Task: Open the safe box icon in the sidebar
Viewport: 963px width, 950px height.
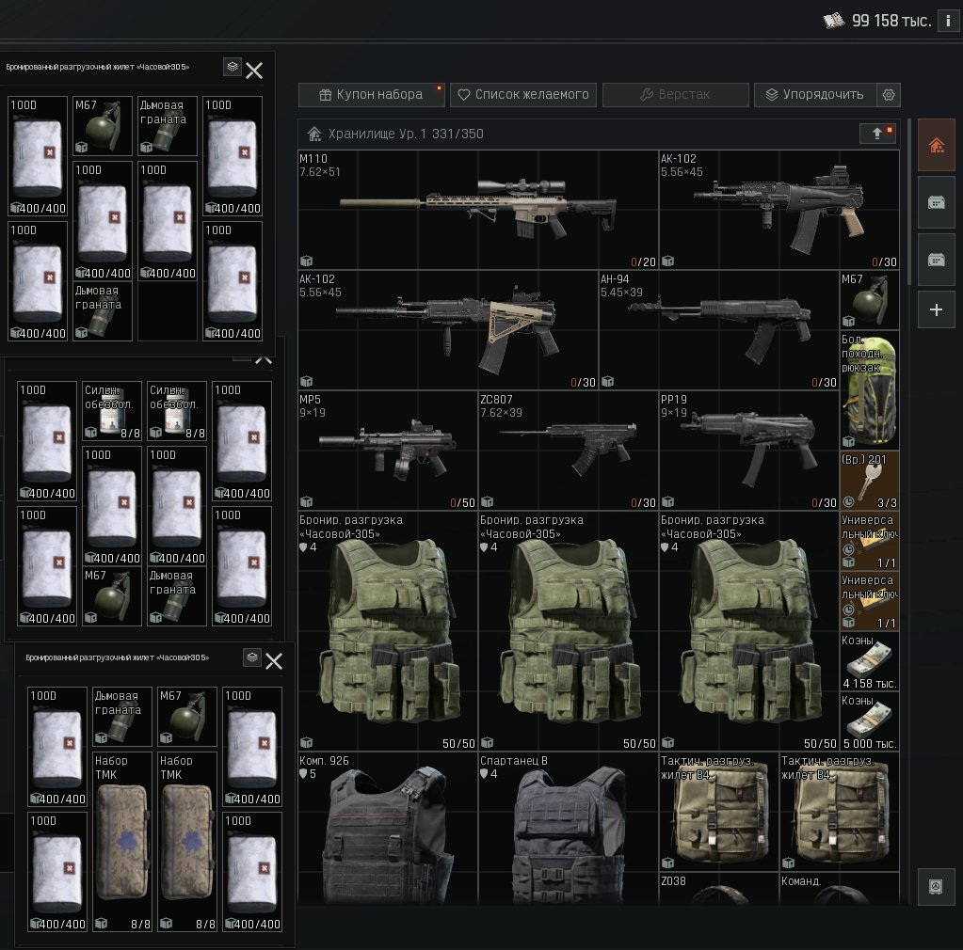Action: [936, 887]
